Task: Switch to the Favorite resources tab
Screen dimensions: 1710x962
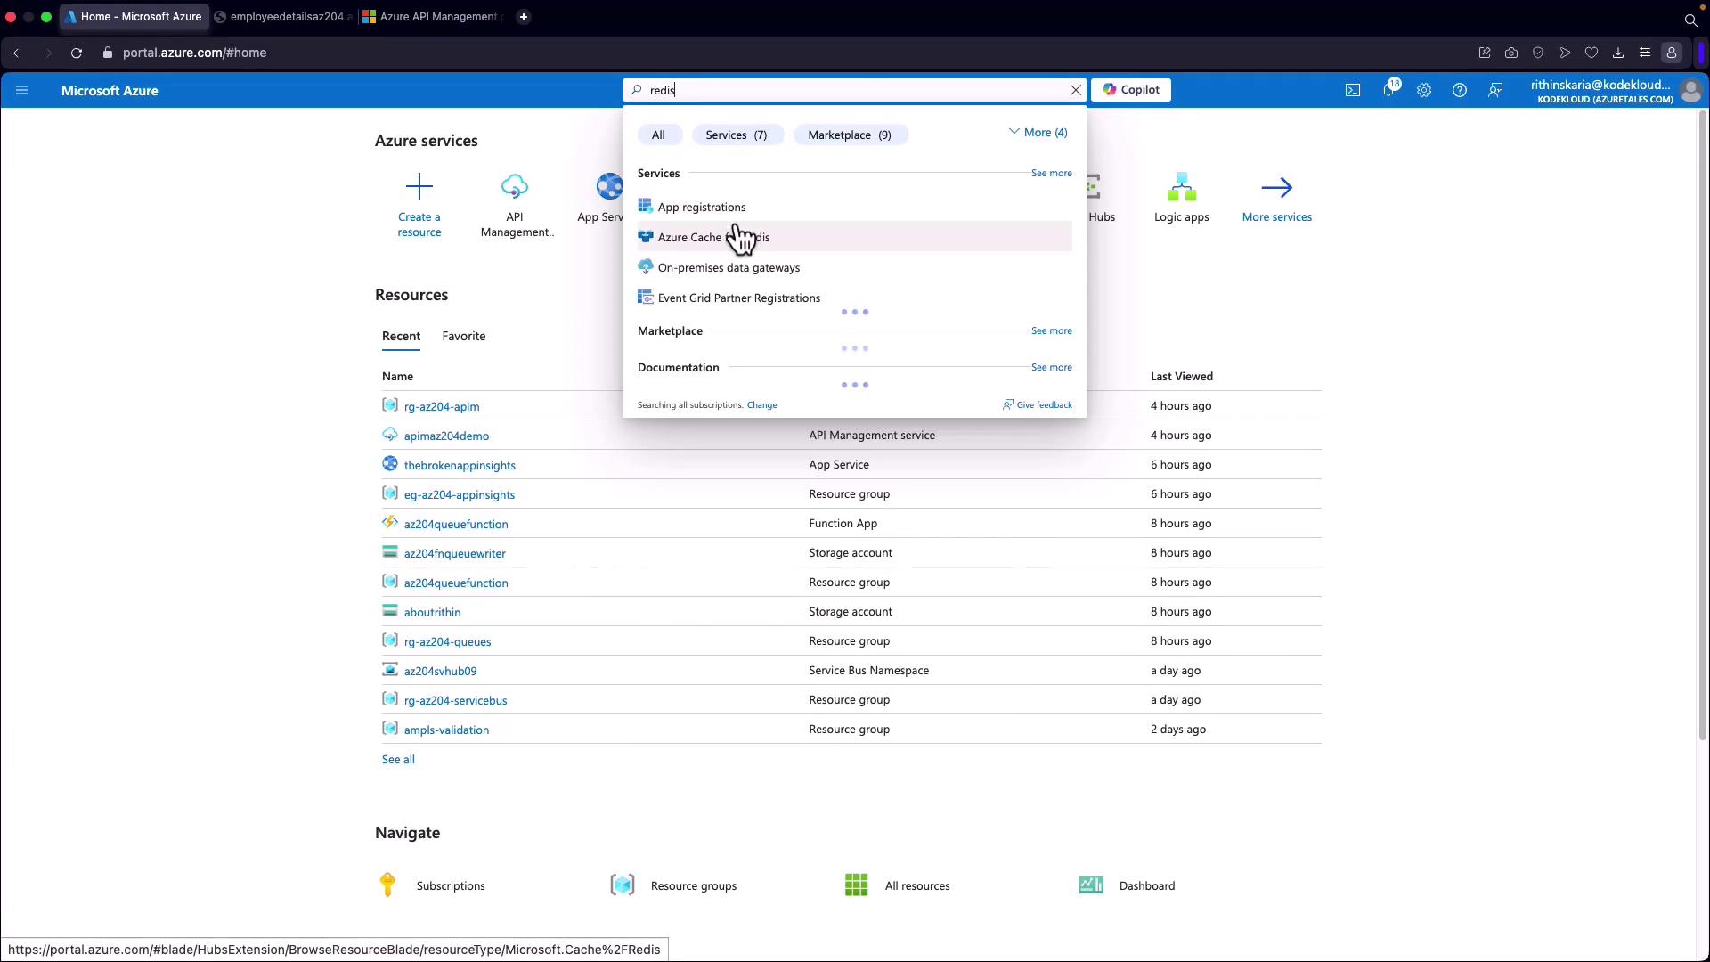Action: pyautogui.click(x=463, y=336)
